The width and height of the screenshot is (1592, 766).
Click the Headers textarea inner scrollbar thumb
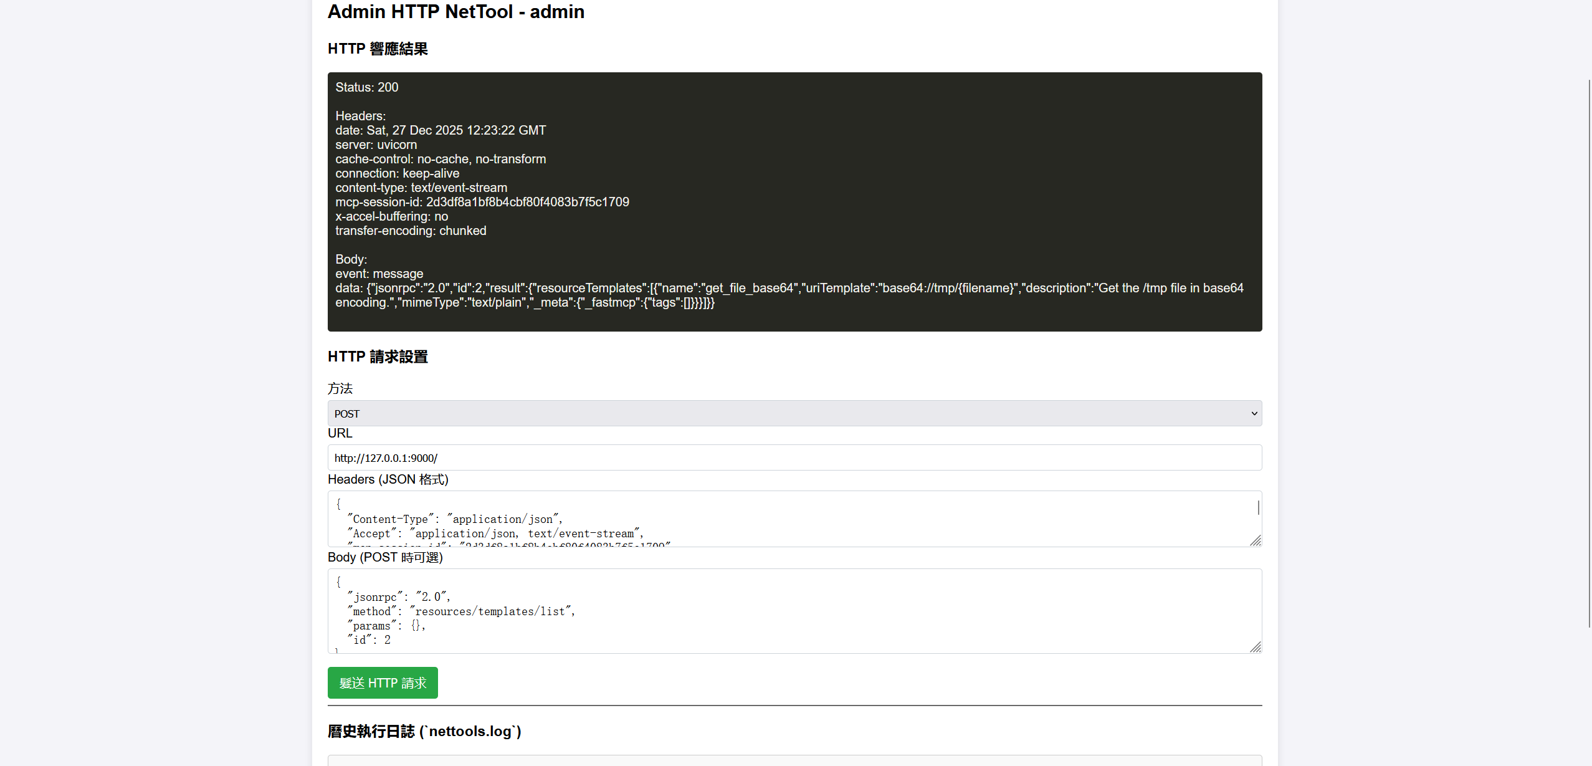tap(1258, 507)
